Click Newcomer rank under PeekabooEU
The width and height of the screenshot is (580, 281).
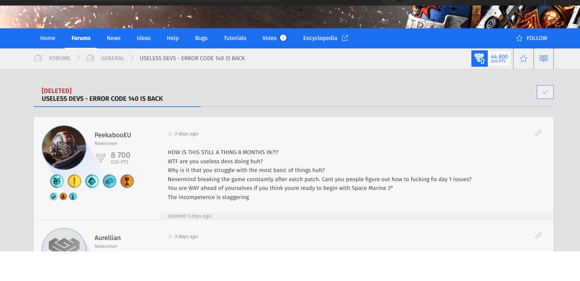(106, 143)
